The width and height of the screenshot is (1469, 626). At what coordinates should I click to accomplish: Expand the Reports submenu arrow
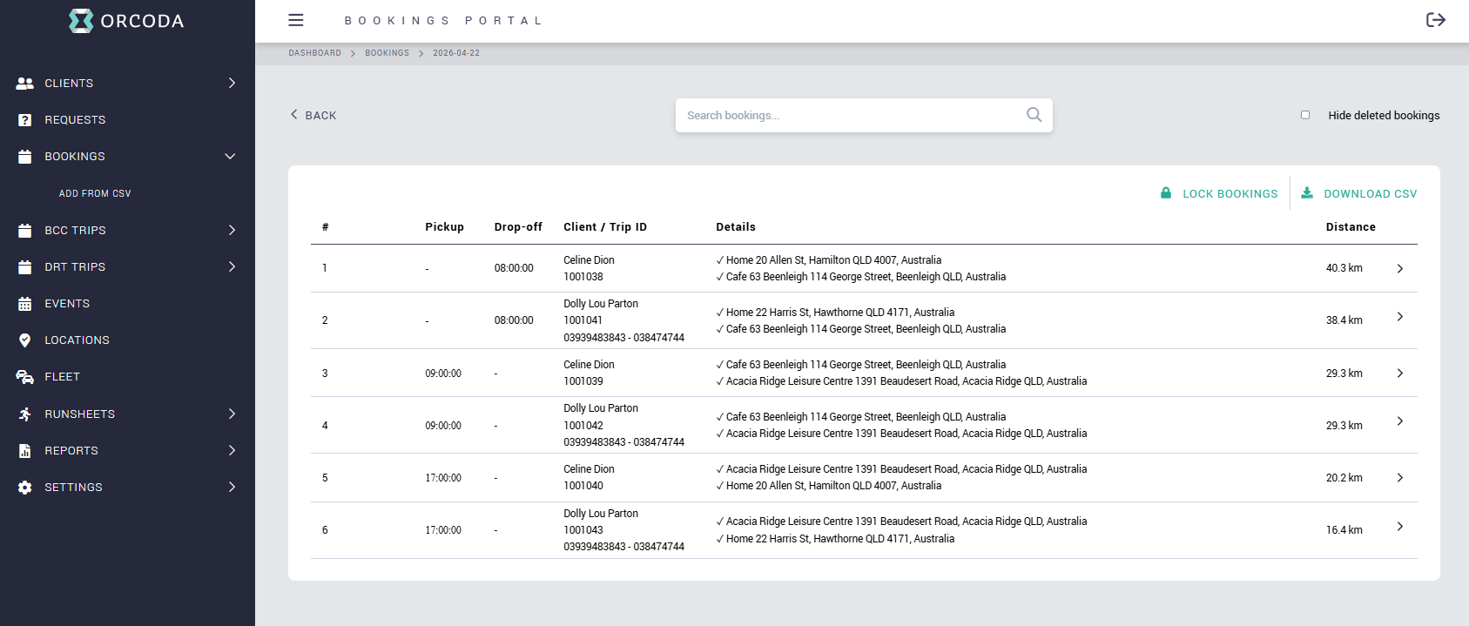click(x=232, y=451)
